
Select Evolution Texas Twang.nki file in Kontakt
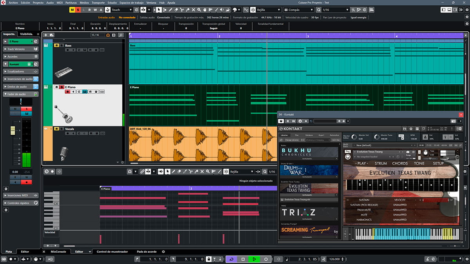pyautogui.click(x=309, y=199)
